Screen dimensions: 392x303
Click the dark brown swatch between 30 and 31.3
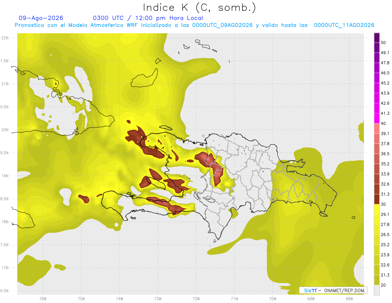click(377, 199)
